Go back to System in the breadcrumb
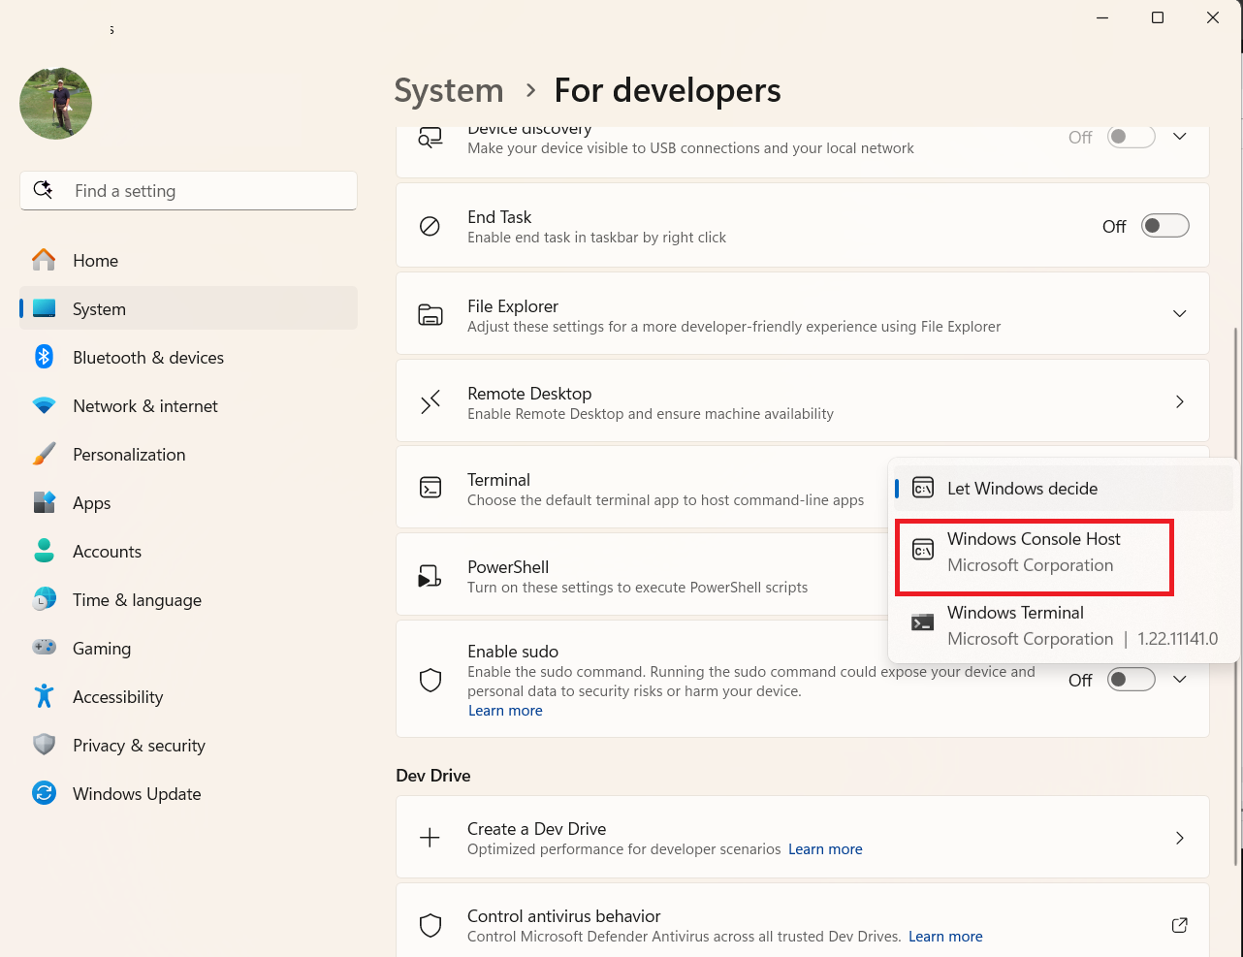The image size is (1243, 957). tap(449, 90)
